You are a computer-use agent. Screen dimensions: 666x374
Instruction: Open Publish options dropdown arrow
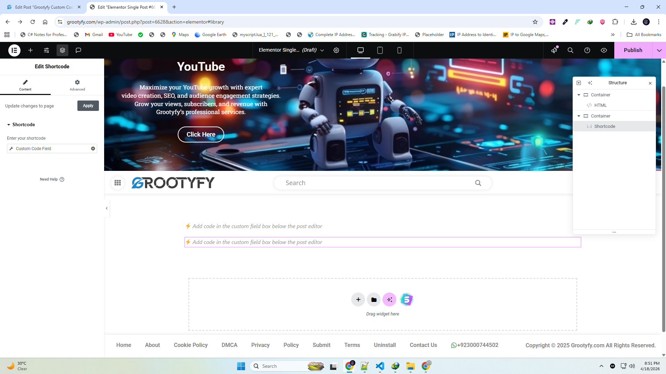659,50
